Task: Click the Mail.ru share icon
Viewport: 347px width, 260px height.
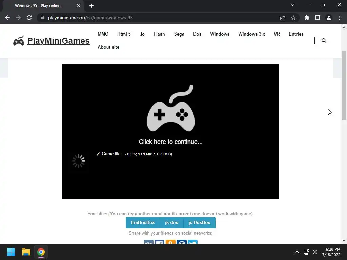Action: 182,242
